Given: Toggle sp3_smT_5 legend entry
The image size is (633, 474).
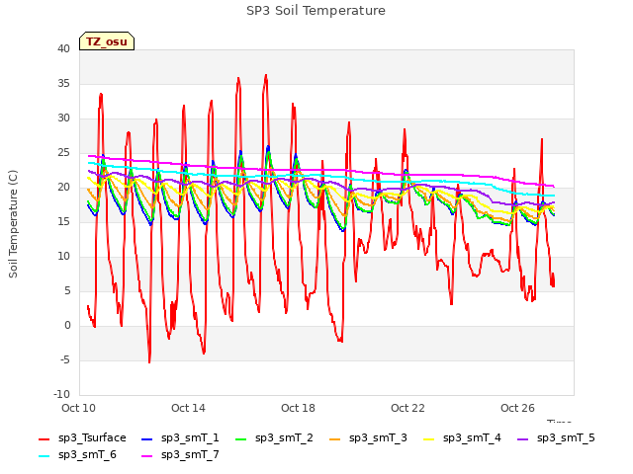Looking at the screenshot, I should click(556, 437).
